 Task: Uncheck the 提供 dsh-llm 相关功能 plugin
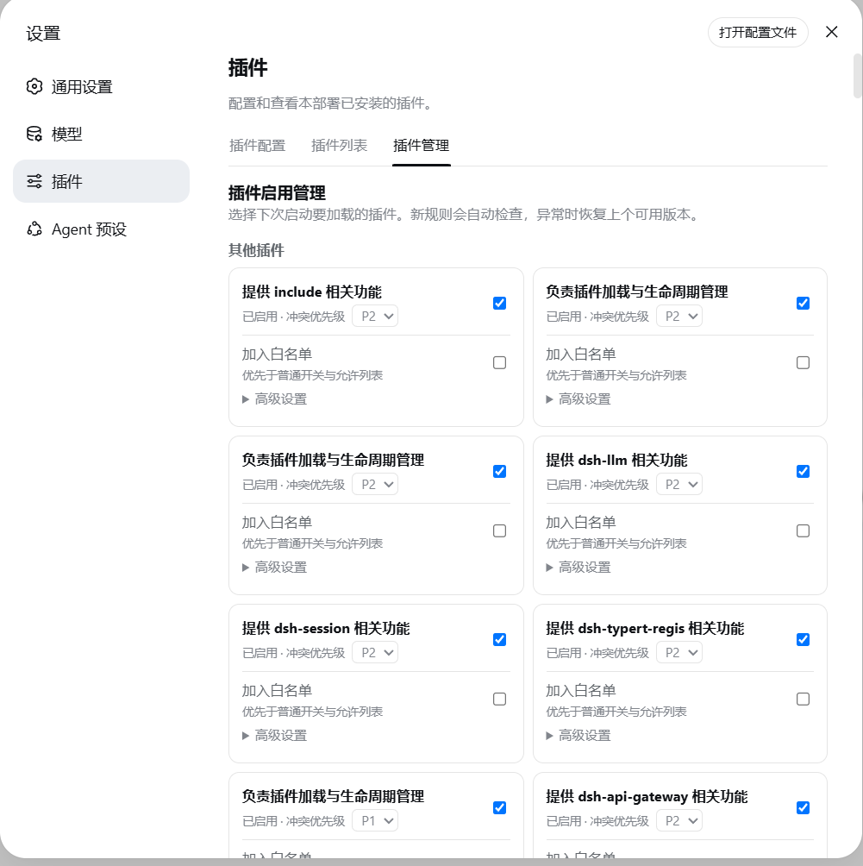click(803, 471)
